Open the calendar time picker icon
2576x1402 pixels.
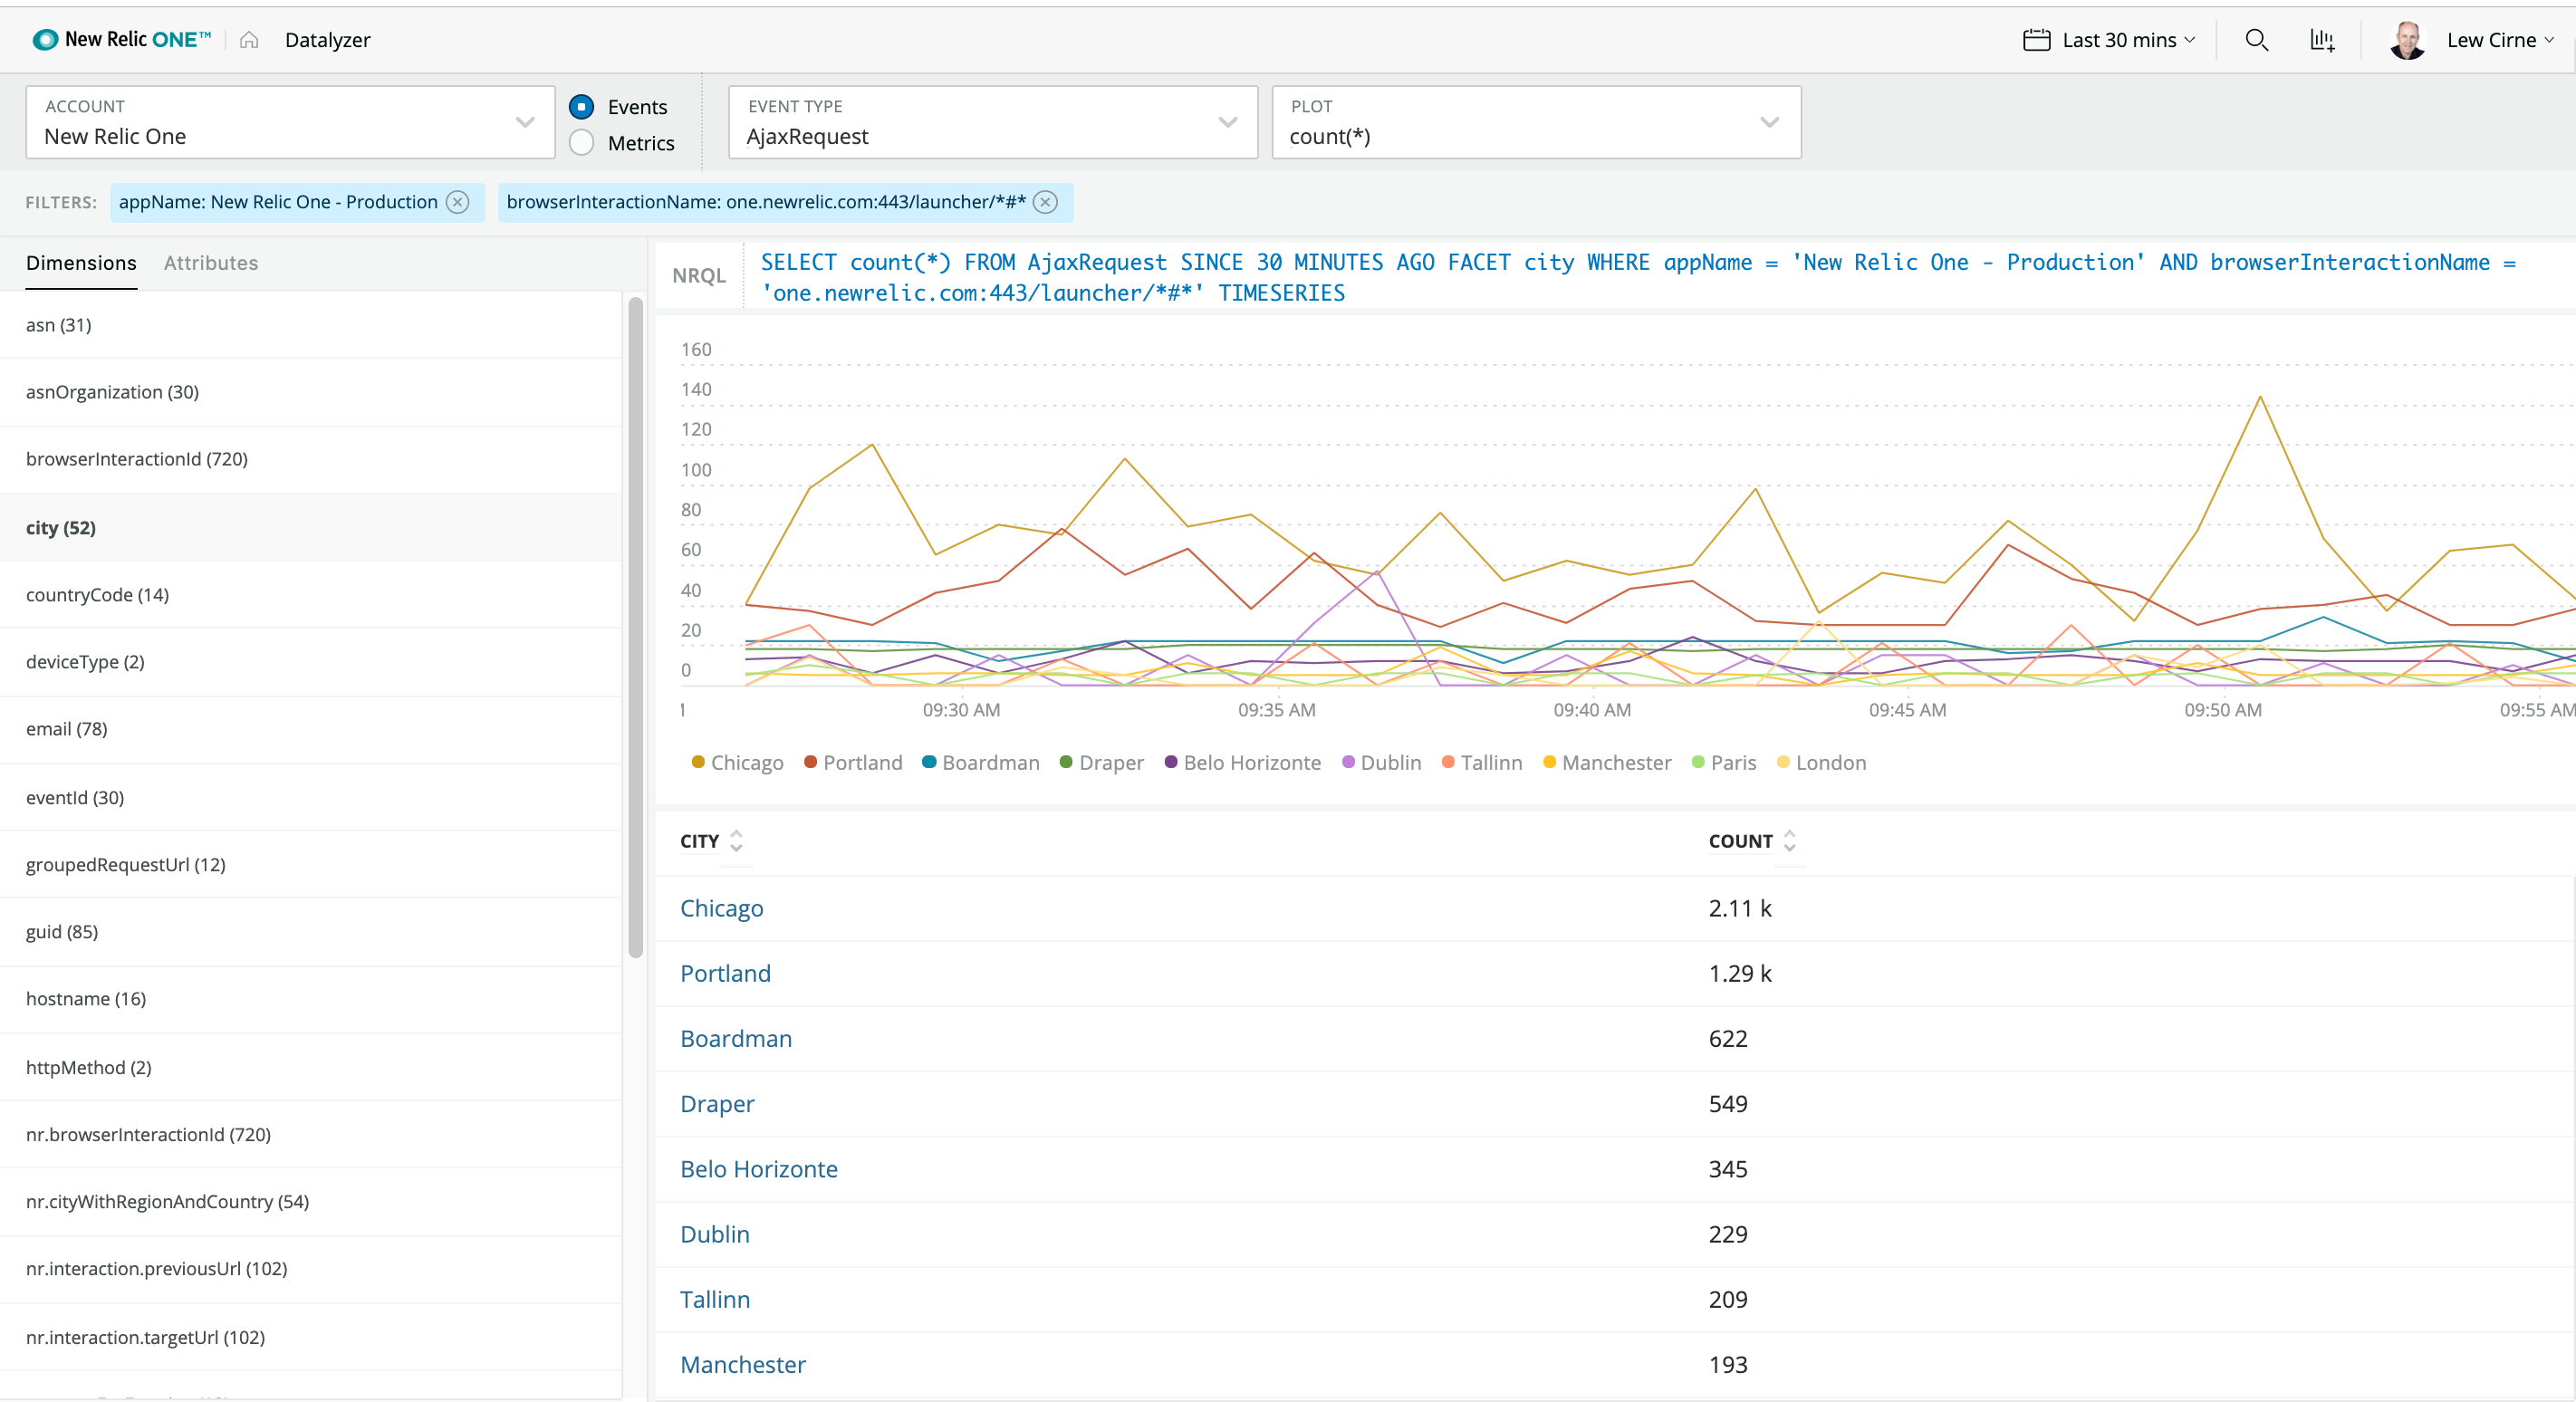[2036, 40]
